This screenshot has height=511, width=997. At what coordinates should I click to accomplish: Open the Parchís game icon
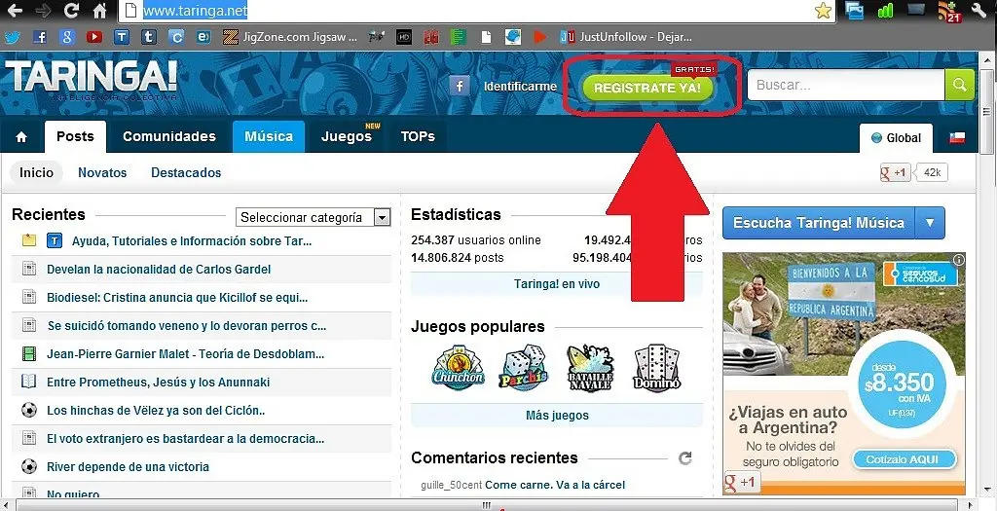523,368
